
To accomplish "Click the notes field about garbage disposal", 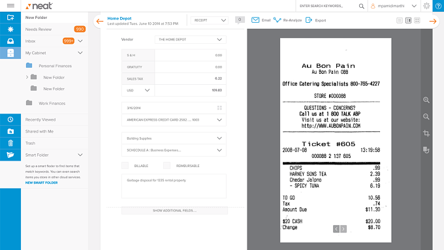I will click(174, 186).
